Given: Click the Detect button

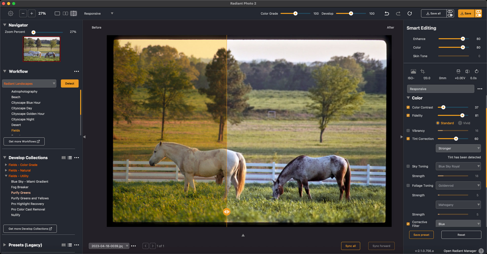Looking at the screenshot, I should point(69,83).
